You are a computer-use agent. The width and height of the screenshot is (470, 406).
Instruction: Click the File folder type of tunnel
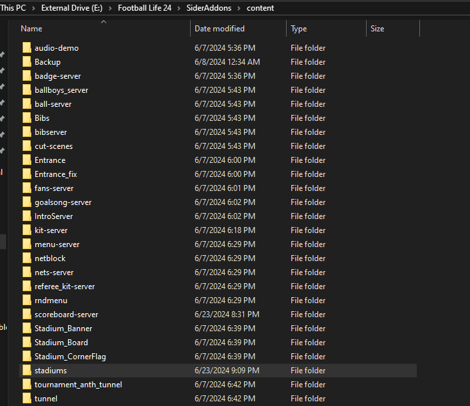click(x=308, y=398)
